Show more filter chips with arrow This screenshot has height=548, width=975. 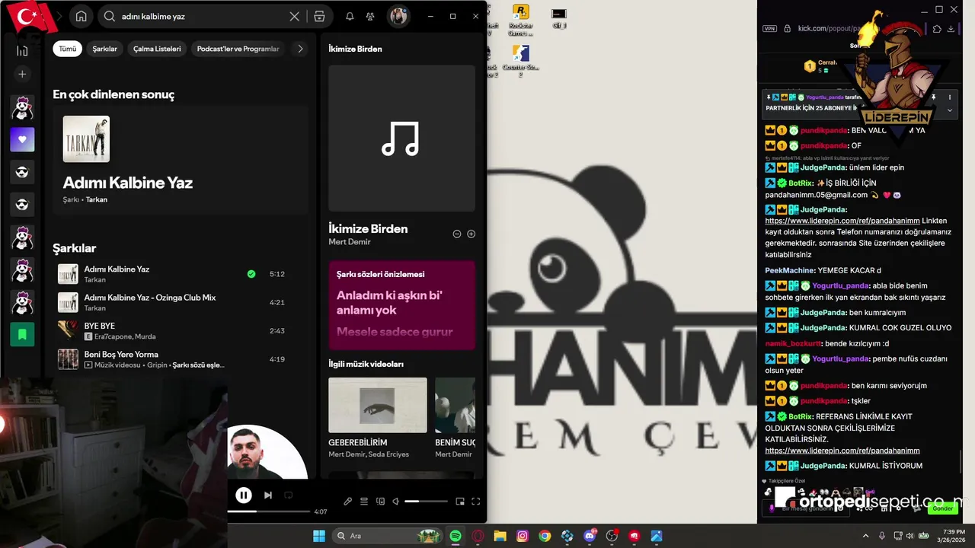tap(300, 49)
